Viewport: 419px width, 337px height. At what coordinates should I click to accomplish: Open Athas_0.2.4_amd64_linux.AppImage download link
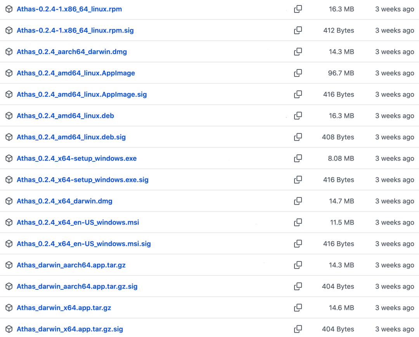click(x=76, y=73)
